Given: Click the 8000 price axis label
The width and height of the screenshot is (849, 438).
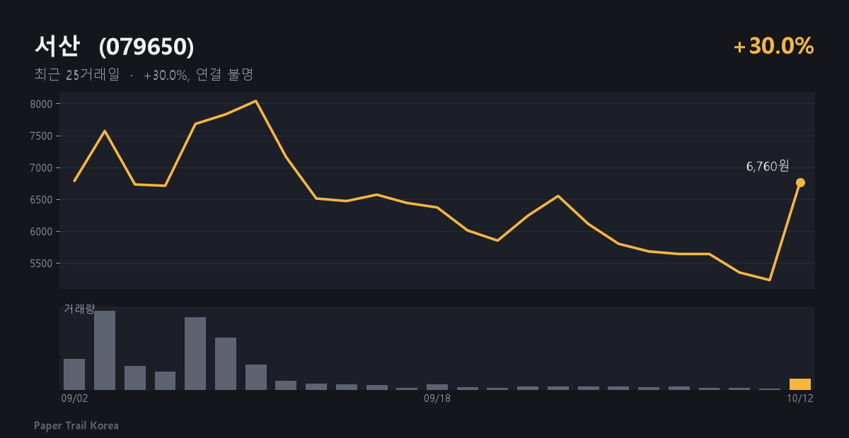Looking at the screenshot, I should 42,104.
